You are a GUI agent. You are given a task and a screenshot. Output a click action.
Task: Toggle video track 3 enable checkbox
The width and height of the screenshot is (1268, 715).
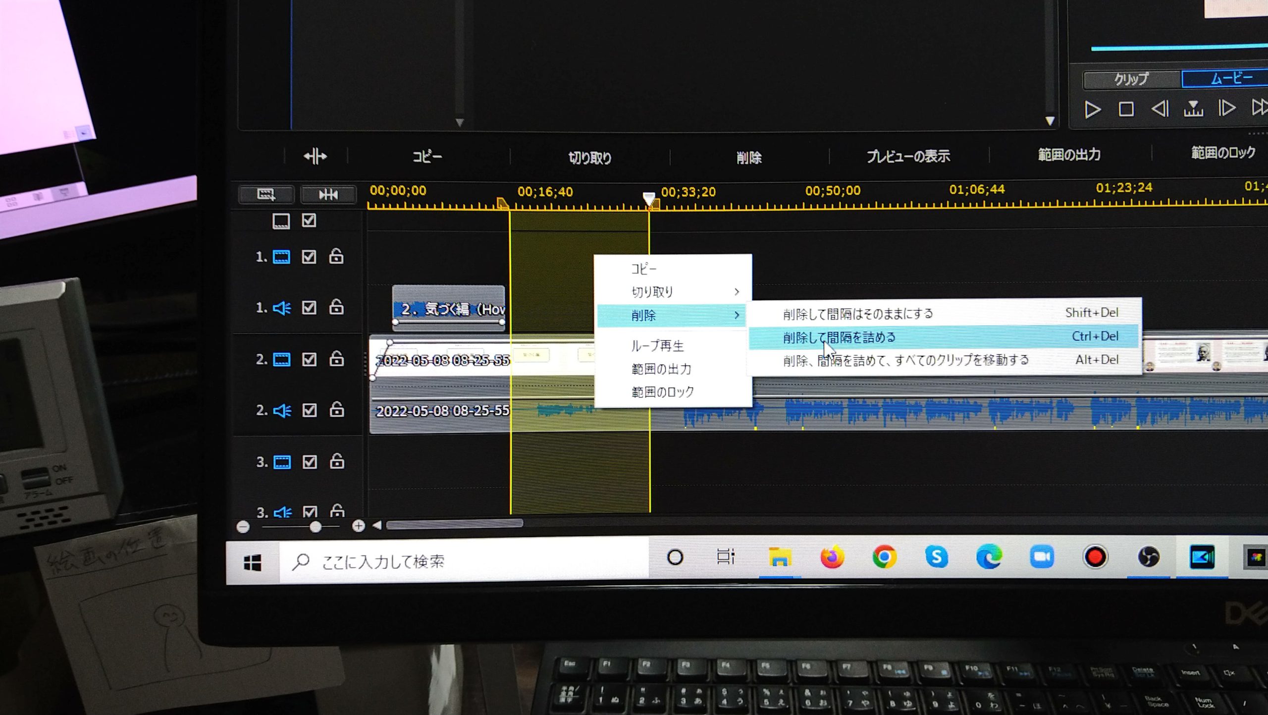[x=310, y=462]
